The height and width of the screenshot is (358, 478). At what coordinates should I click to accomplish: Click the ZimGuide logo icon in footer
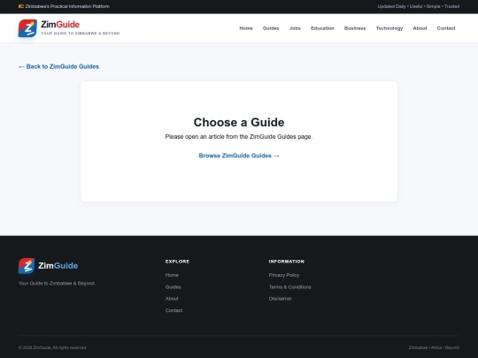click(27, 266)
